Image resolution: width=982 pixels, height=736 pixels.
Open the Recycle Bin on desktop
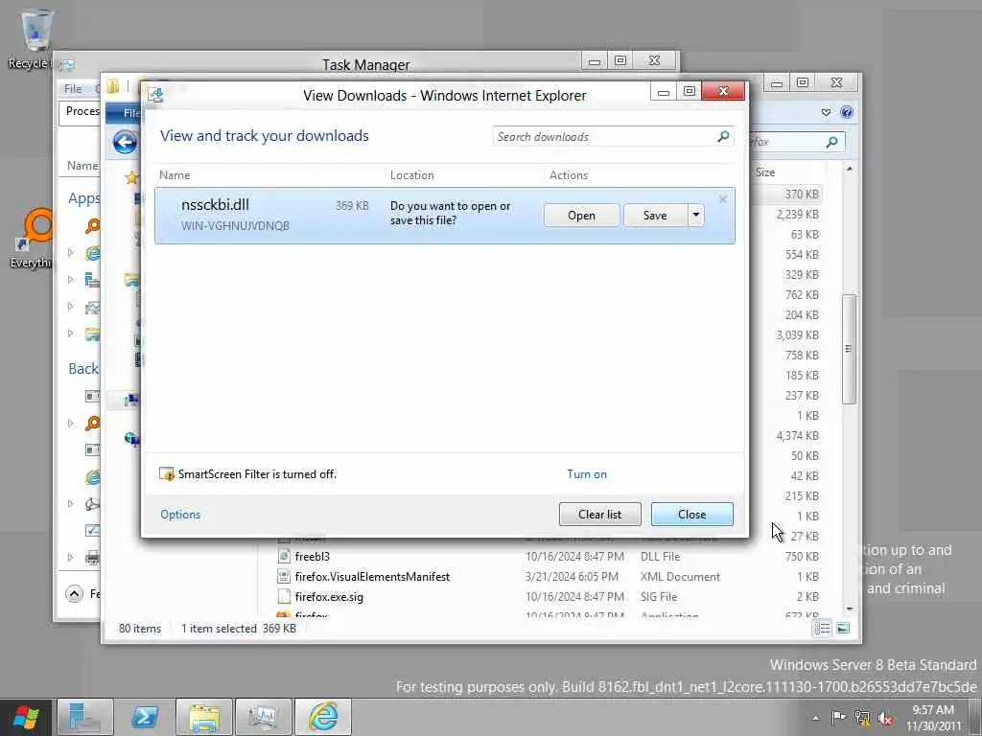(35, 37)
